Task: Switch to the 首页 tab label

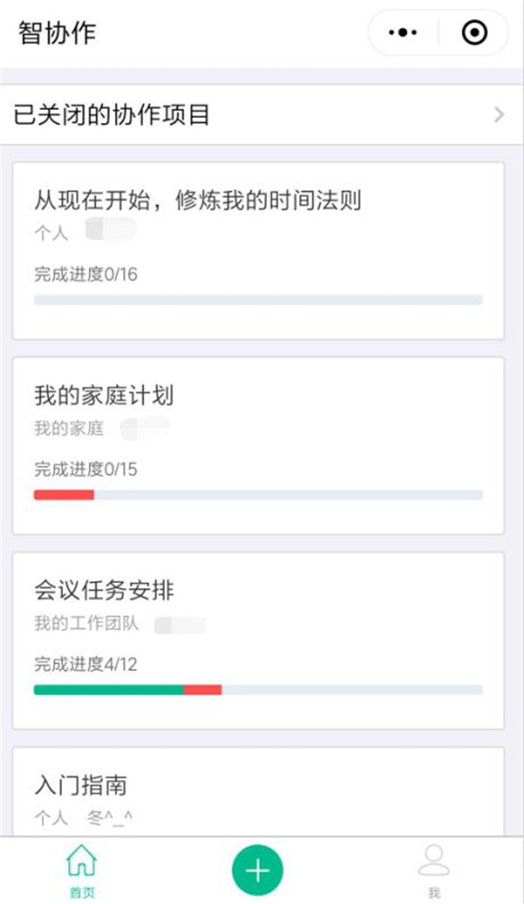Action: click(x=81, y=892)
